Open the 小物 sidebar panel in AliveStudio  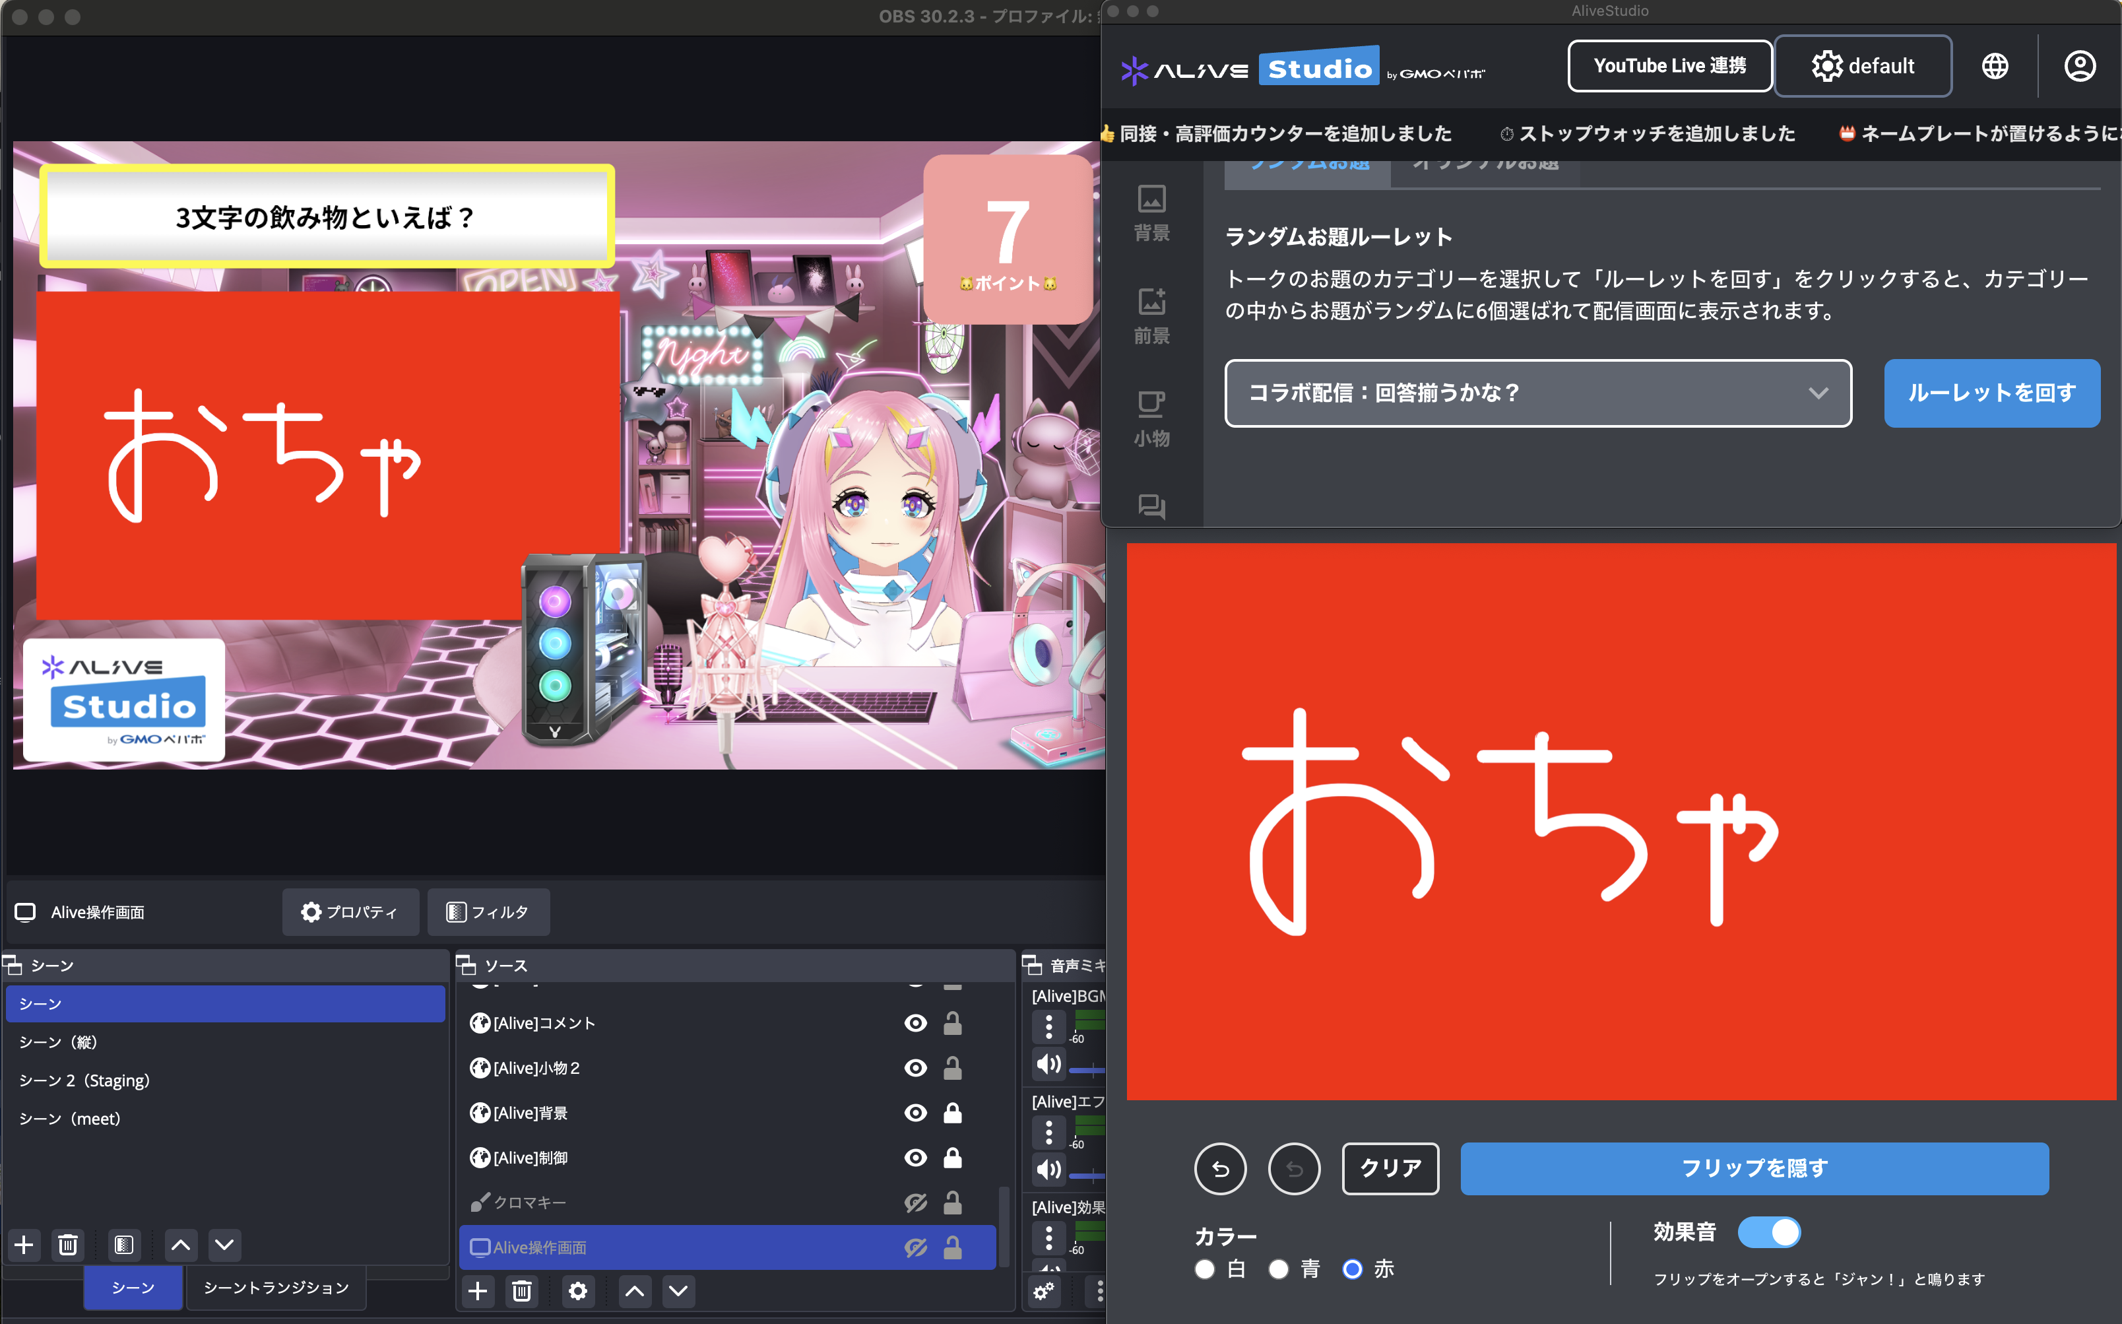point(1151,418)
